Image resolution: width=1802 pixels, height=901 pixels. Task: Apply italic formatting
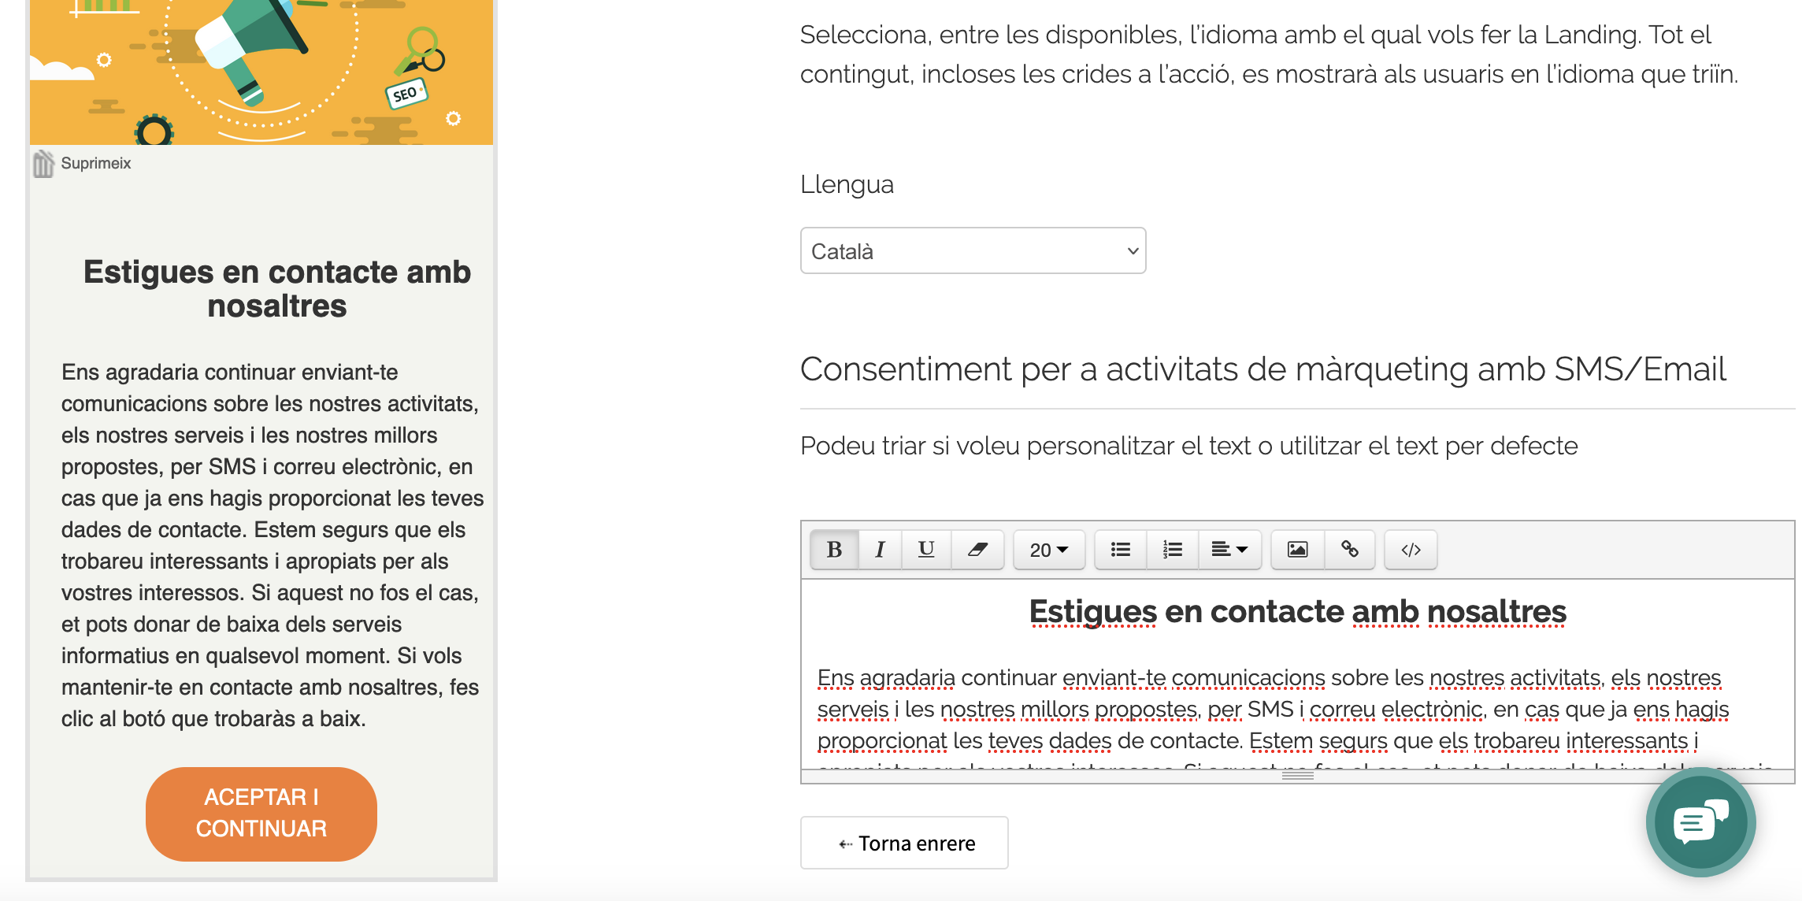(x=880, y=550)
